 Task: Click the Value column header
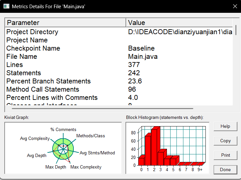pos(179,23)
